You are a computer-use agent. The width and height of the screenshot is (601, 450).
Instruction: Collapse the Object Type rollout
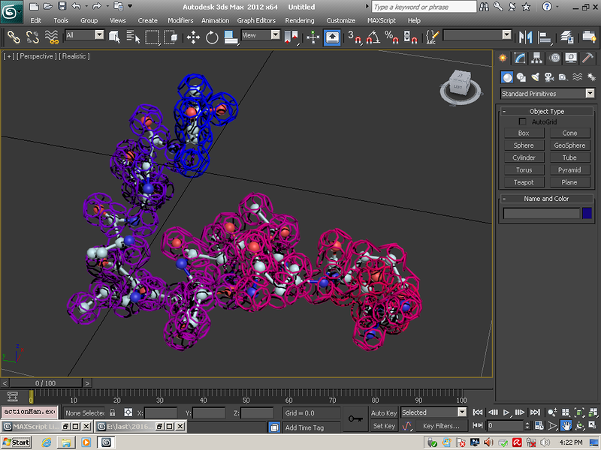547,111
